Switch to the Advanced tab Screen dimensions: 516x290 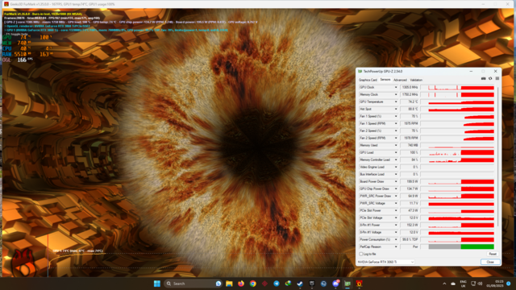[400, 80]
